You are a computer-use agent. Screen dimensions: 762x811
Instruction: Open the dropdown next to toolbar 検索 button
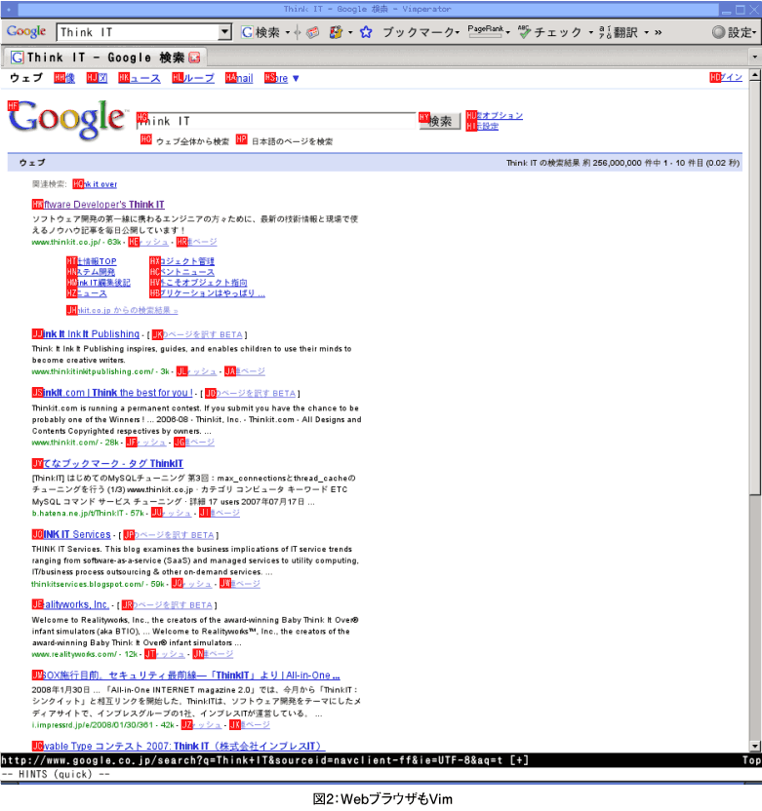288,32
